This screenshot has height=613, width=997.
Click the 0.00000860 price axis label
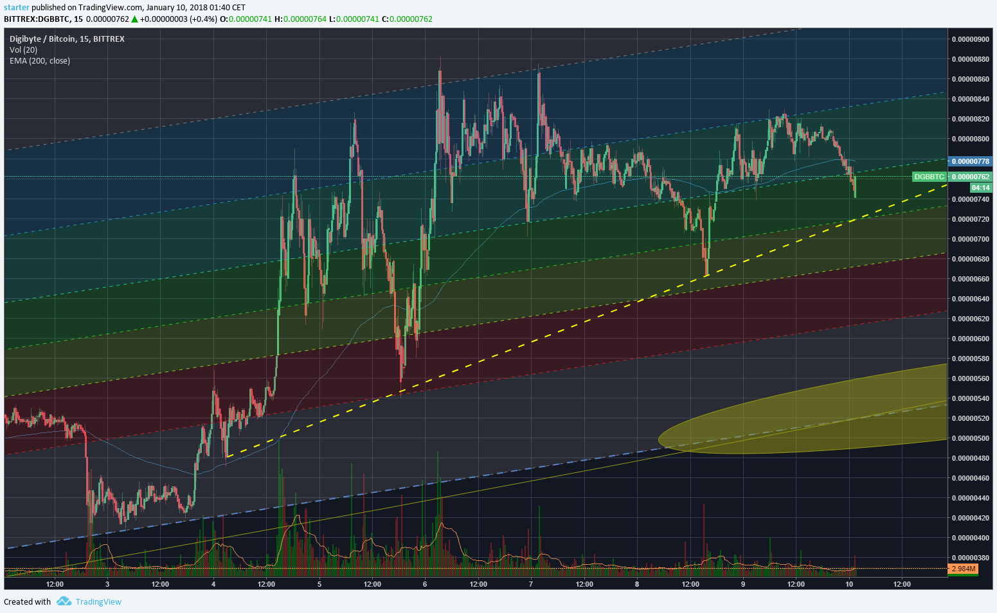971,79
